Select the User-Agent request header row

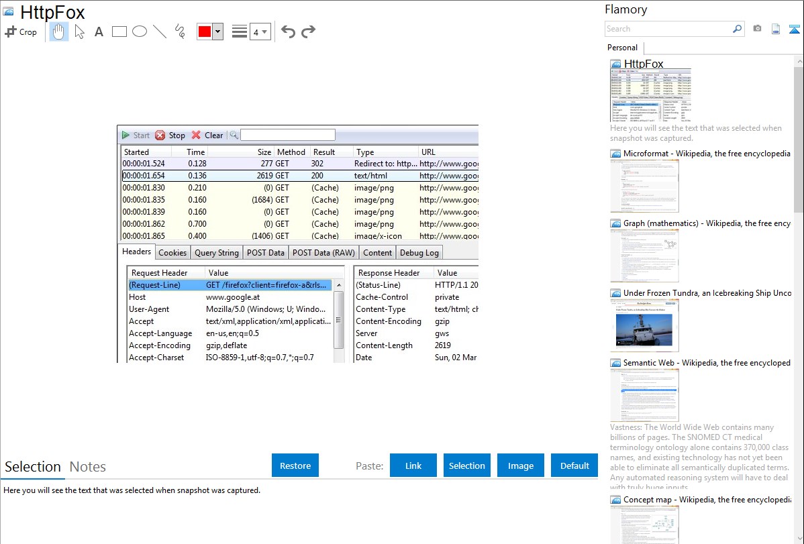230,309
